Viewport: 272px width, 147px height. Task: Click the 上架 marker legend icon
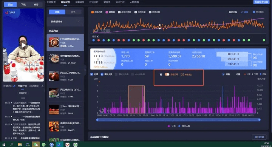click(x=245, y=74)
